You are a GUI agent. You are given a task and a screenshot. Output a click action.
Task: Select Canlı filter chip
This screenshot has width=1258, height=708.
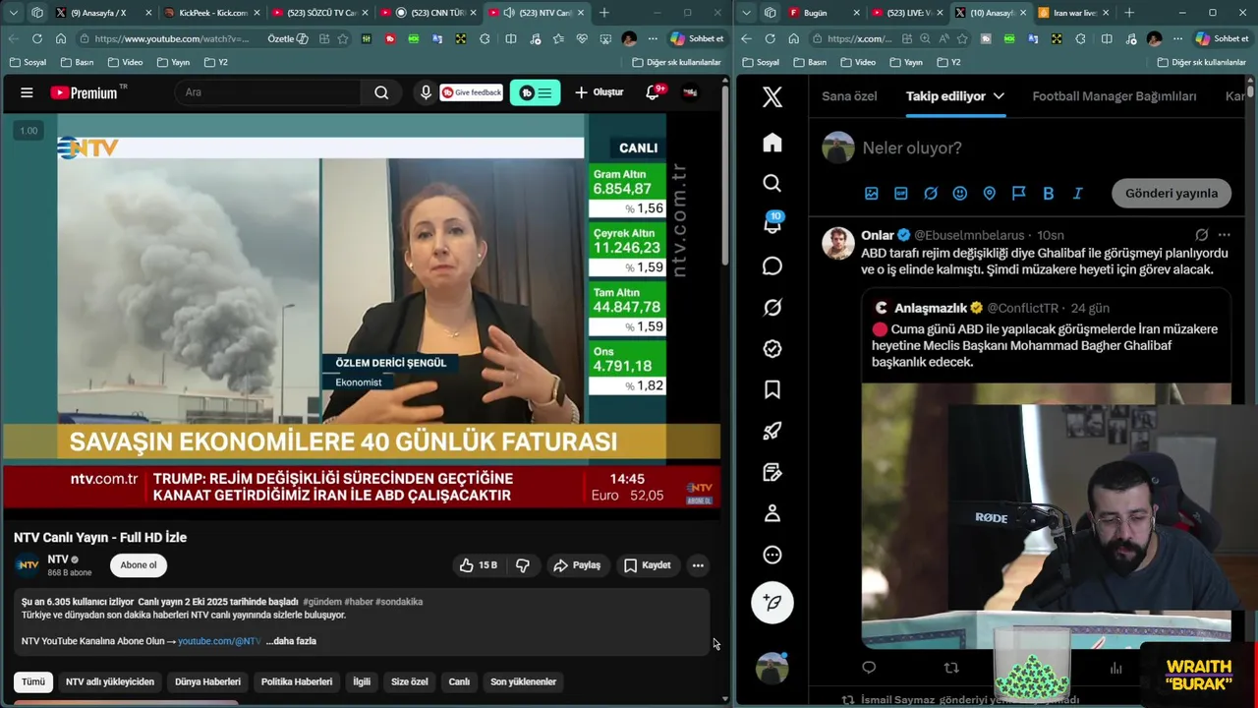tap(459, 681)
